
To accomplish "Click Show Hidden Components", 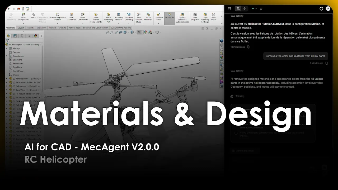I will 96,18.
